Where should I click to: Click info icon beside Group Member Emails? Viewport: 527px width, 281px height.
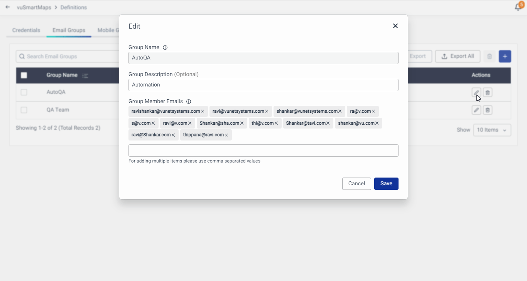pyautogui.click(x=189, y=102)
